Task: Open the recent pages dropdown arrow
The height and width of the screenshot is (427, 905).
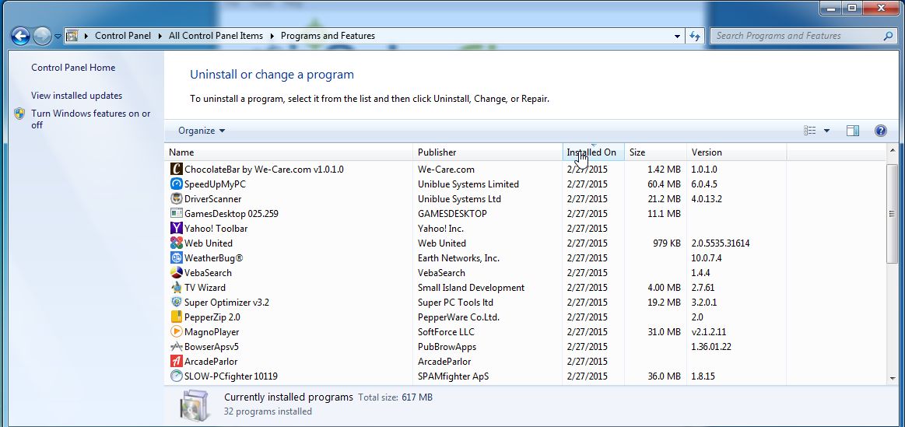Action: click(x=58, y=37)
